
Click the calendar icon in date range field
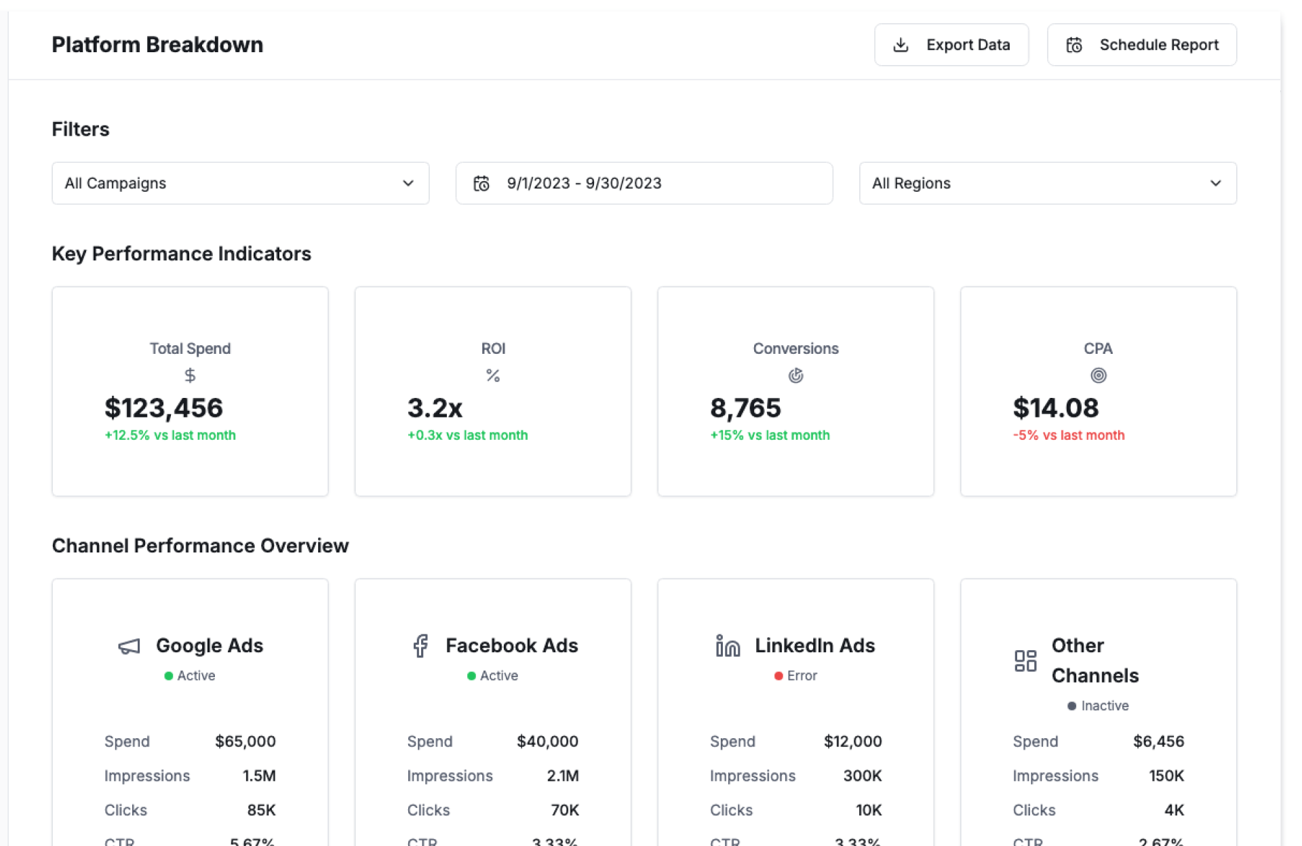481,184
